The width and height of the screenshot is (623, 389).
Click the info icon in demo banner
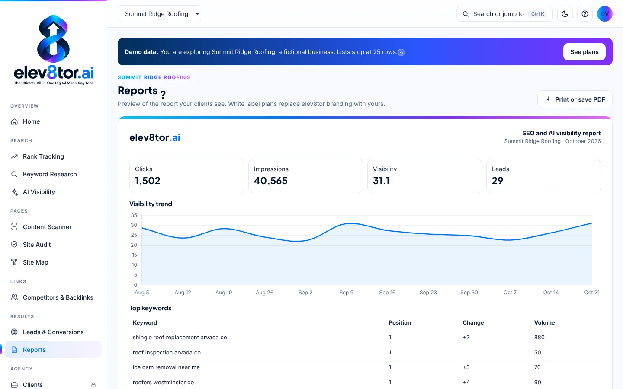click(x=401, y=53)
